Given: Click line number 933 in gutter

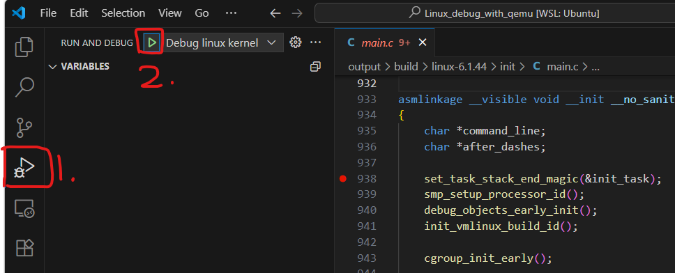Looking at the screenshot, I should [367, 100].
